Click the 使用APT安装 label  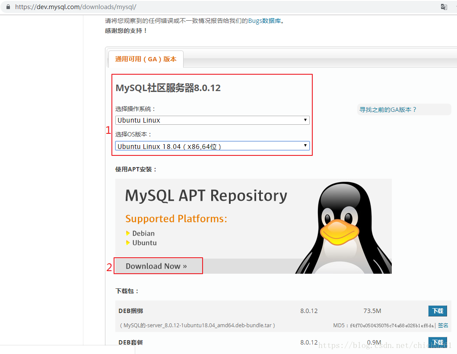point(136,169)
